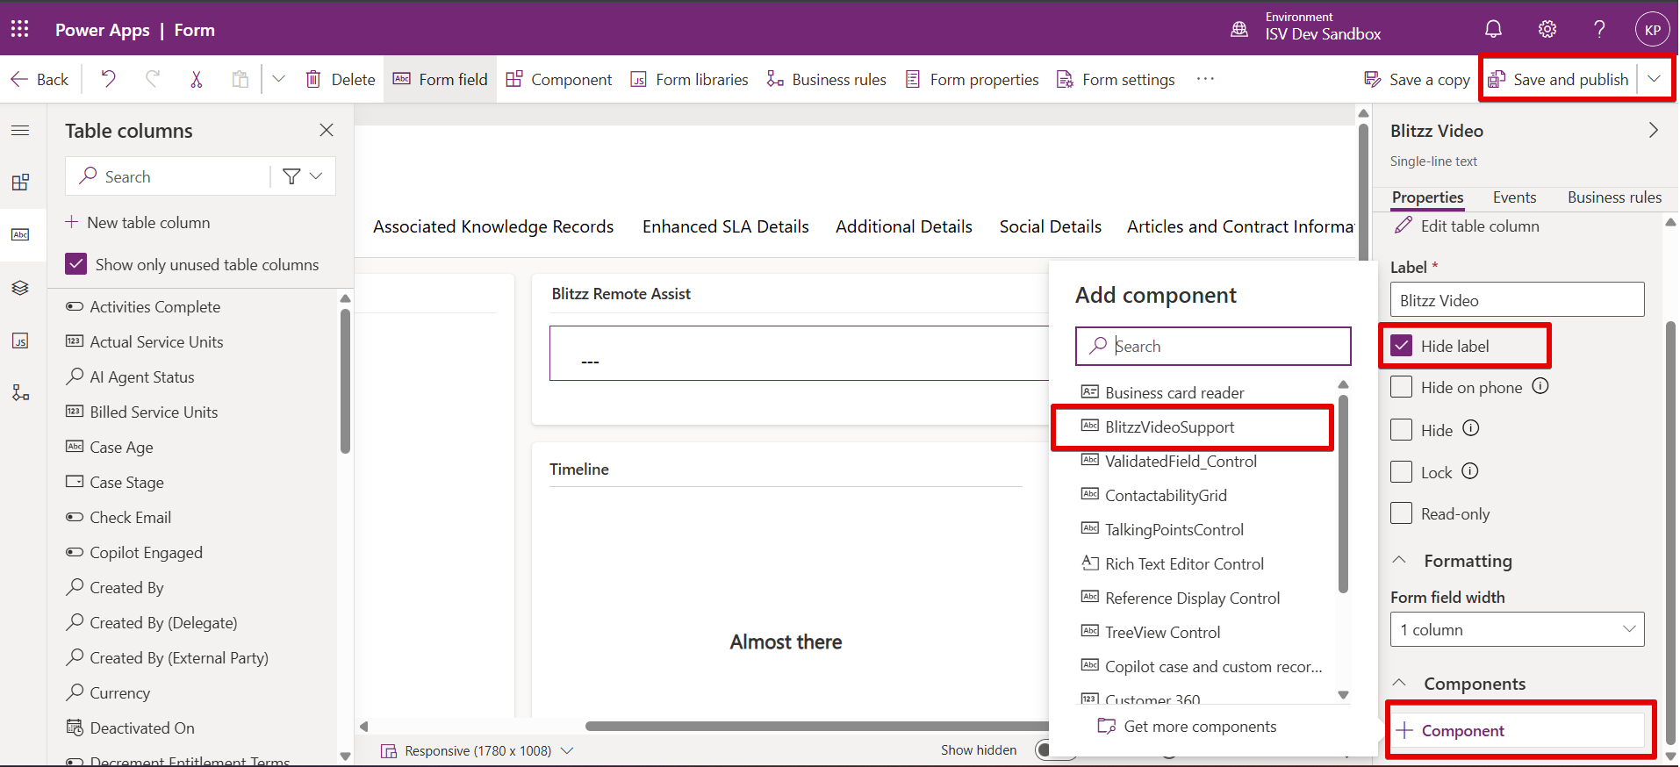
Task: Click the Redo icon
Action: (152, 79)
